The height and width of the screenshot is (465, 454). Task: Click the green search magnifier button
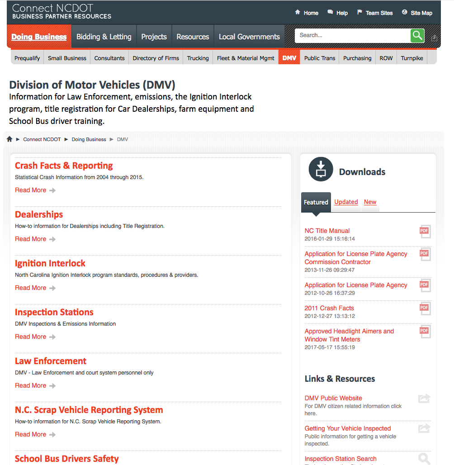click(x=417, y=35)
